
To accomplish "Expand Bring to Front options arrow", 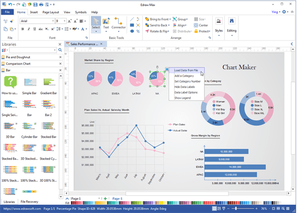I will click(x=170, y=19).
